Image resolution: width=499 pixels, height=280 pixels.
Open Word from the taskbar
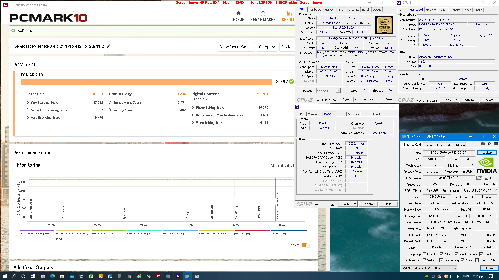point(110,276)
